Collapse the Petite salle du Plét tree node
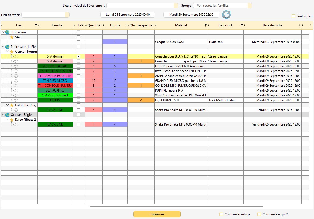 pyautogui.click(x=3, y=47)
